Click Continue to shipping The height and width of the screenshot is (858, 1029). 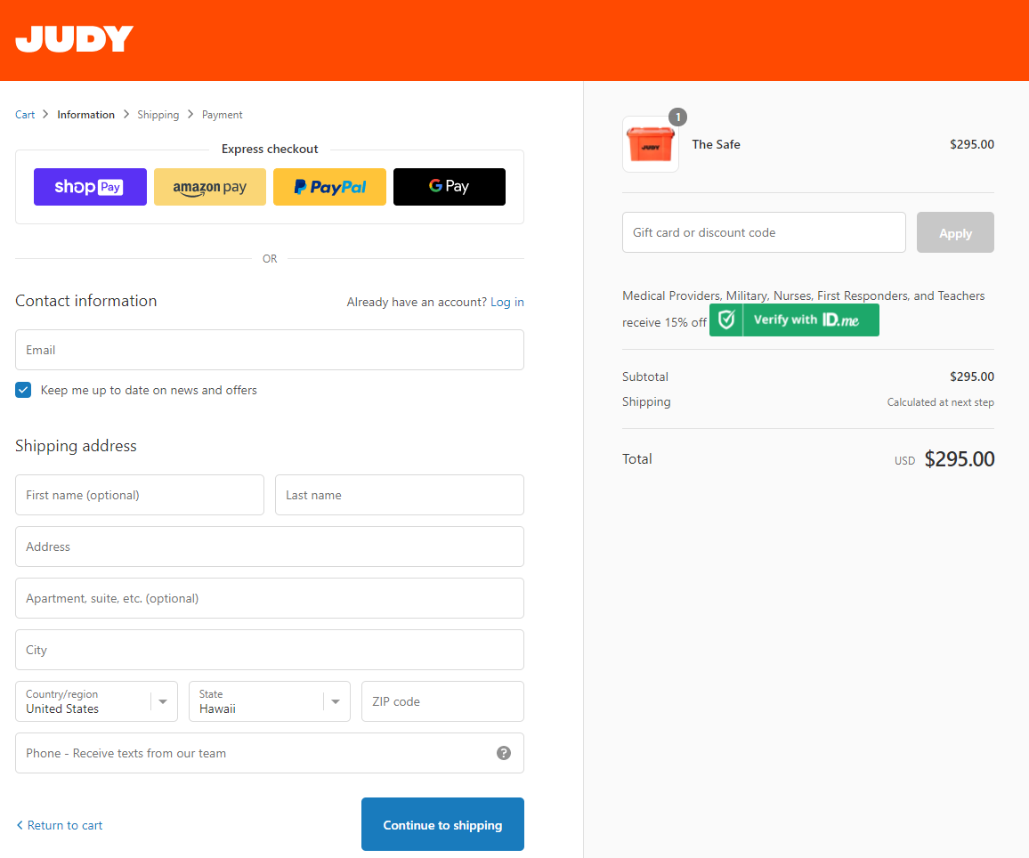(x=443, y=824)
